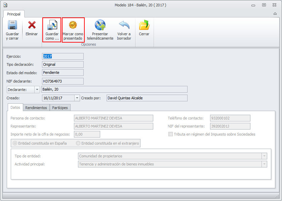Click the NIF del representante field 39200201J

[x=230, y=126]
